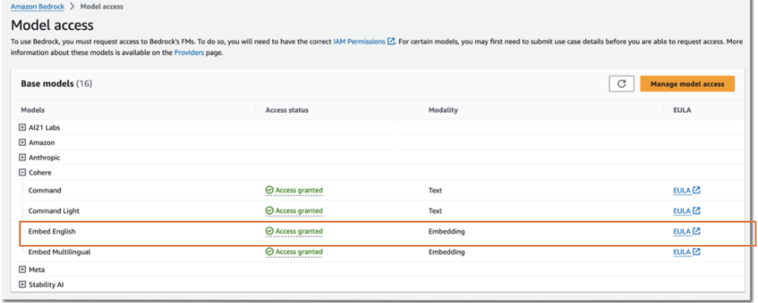
Task: Click Text modality in Command Light row
Action: click(435, 211)
